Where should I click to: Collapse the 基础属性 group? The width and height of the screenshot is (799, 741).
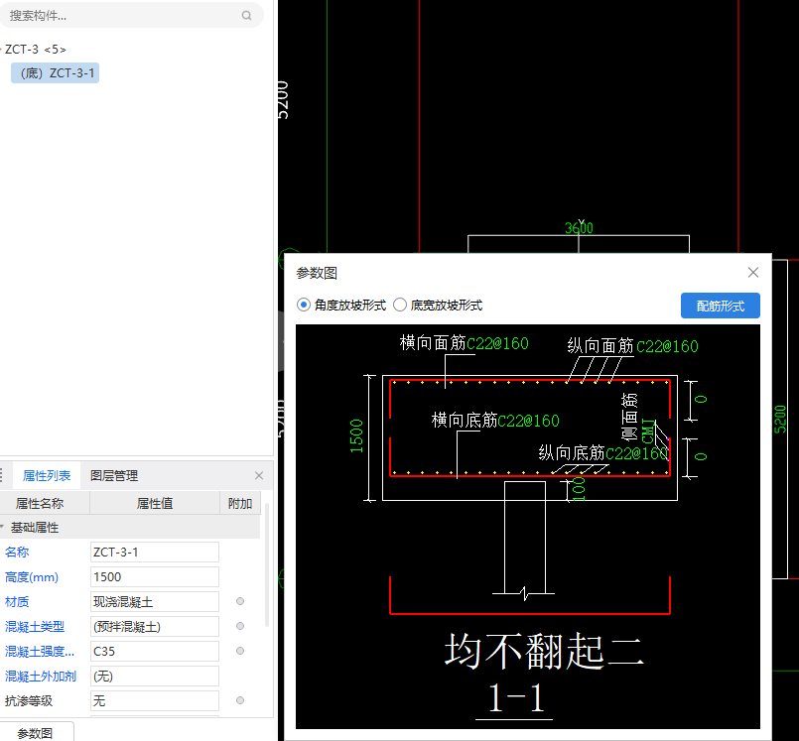(x=2, y=527)
